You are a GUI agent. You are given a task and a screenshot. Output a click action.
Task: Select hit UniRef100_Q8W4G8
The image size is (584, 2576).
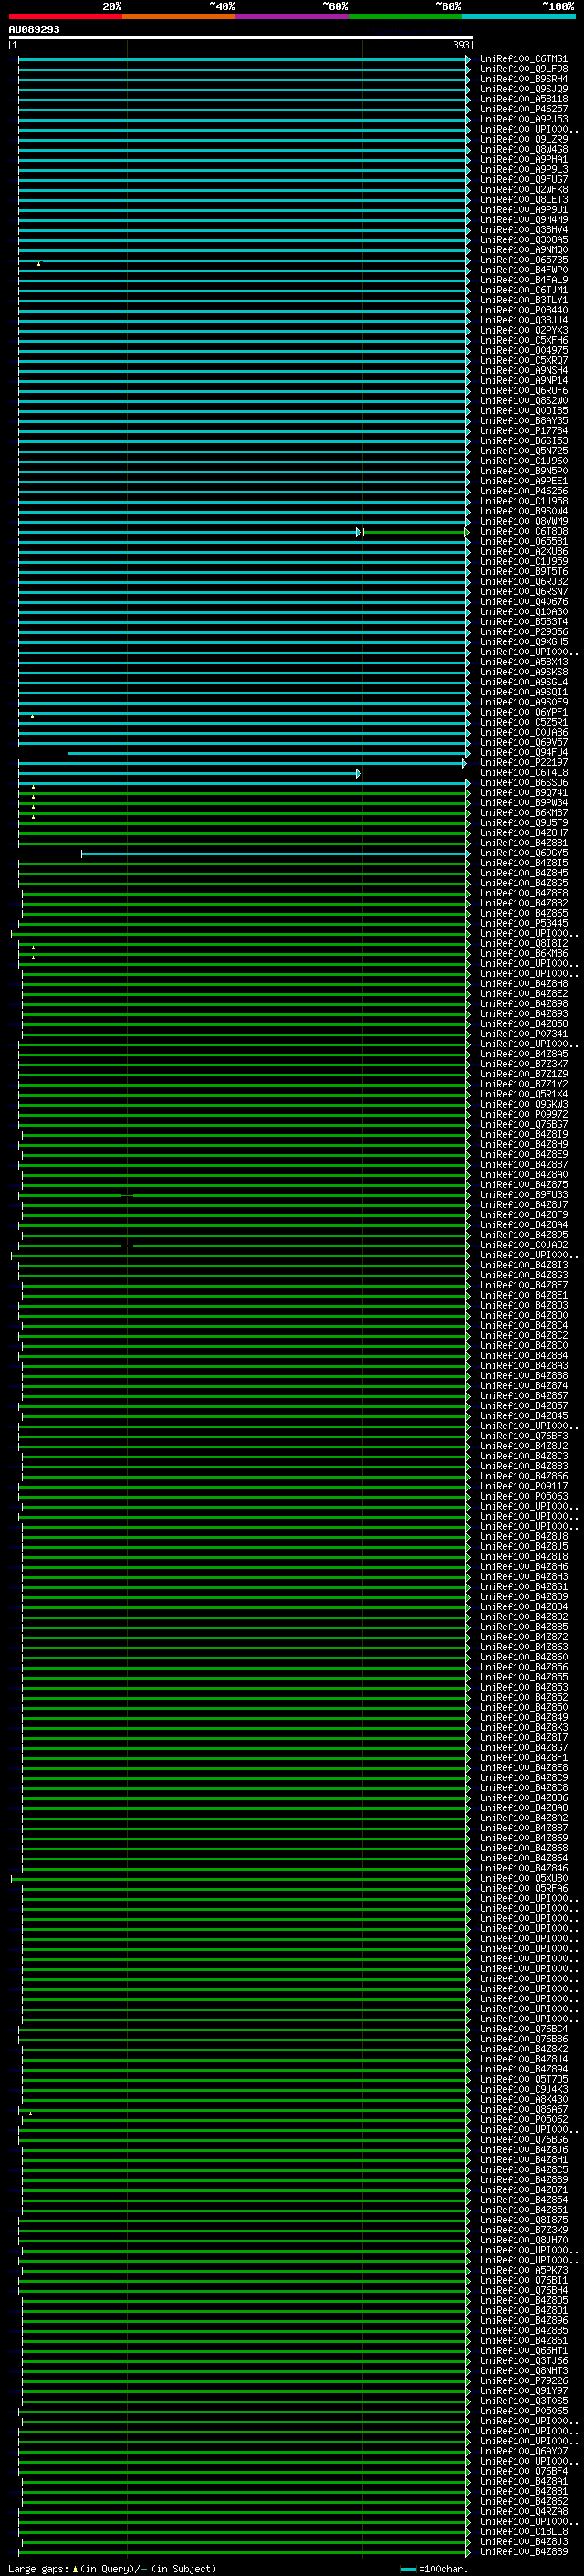523,149
